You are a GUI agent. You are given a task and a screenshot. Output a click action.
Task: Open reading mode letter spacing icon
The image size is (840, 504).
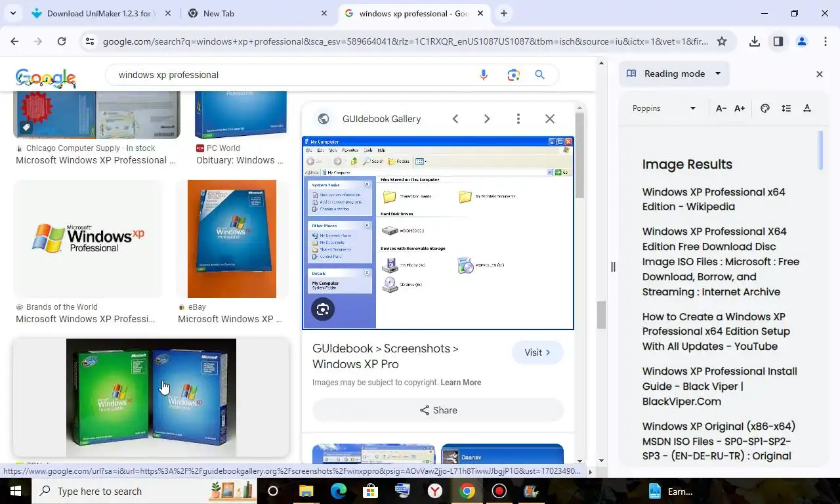point(807,108)
